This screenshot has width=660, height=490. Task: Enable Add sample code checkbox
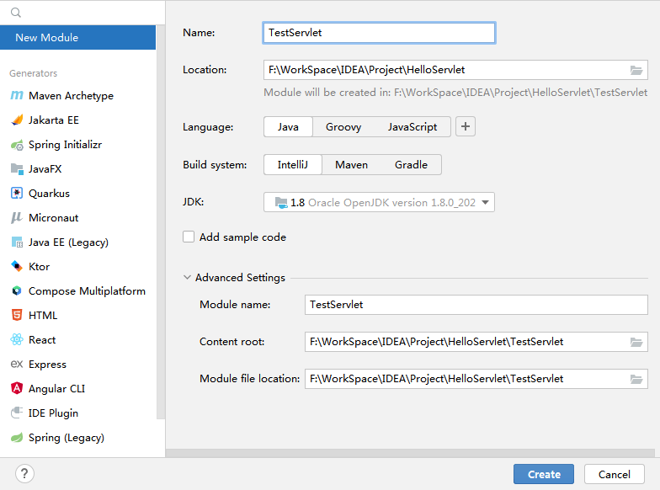(189, 237)
